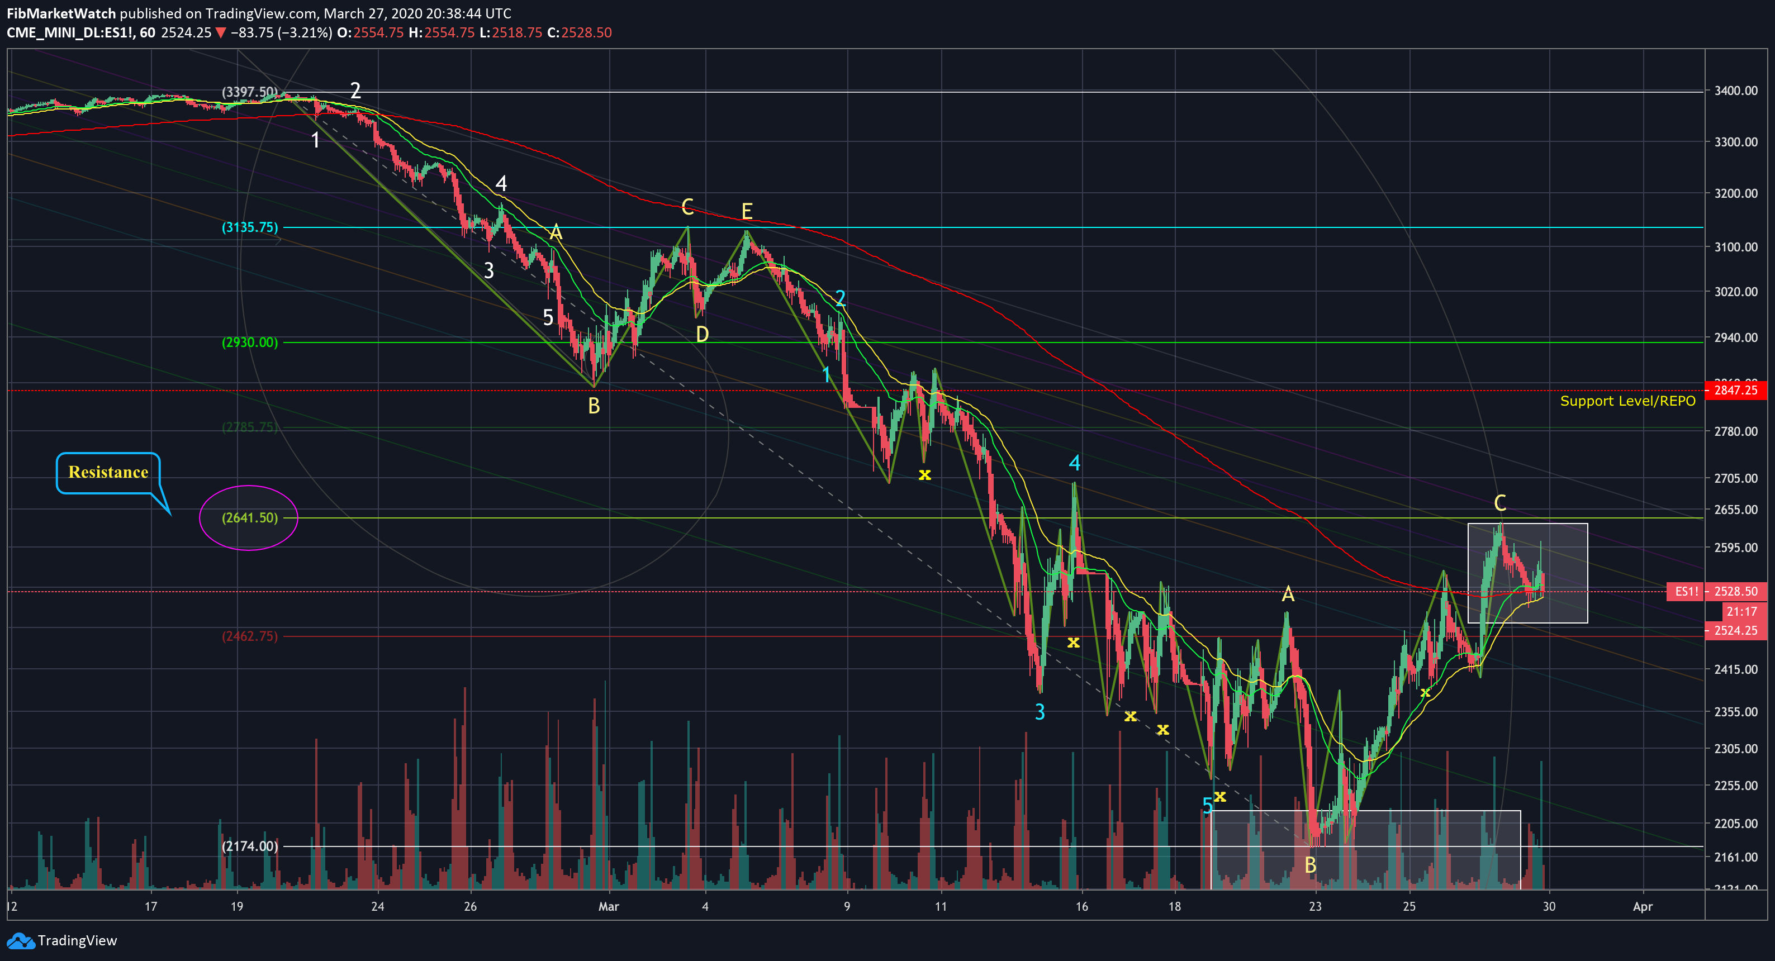Viewport: 1775px width, 961px height.
Task: Click the Resistance callout box
Action: tap(108, 473)
